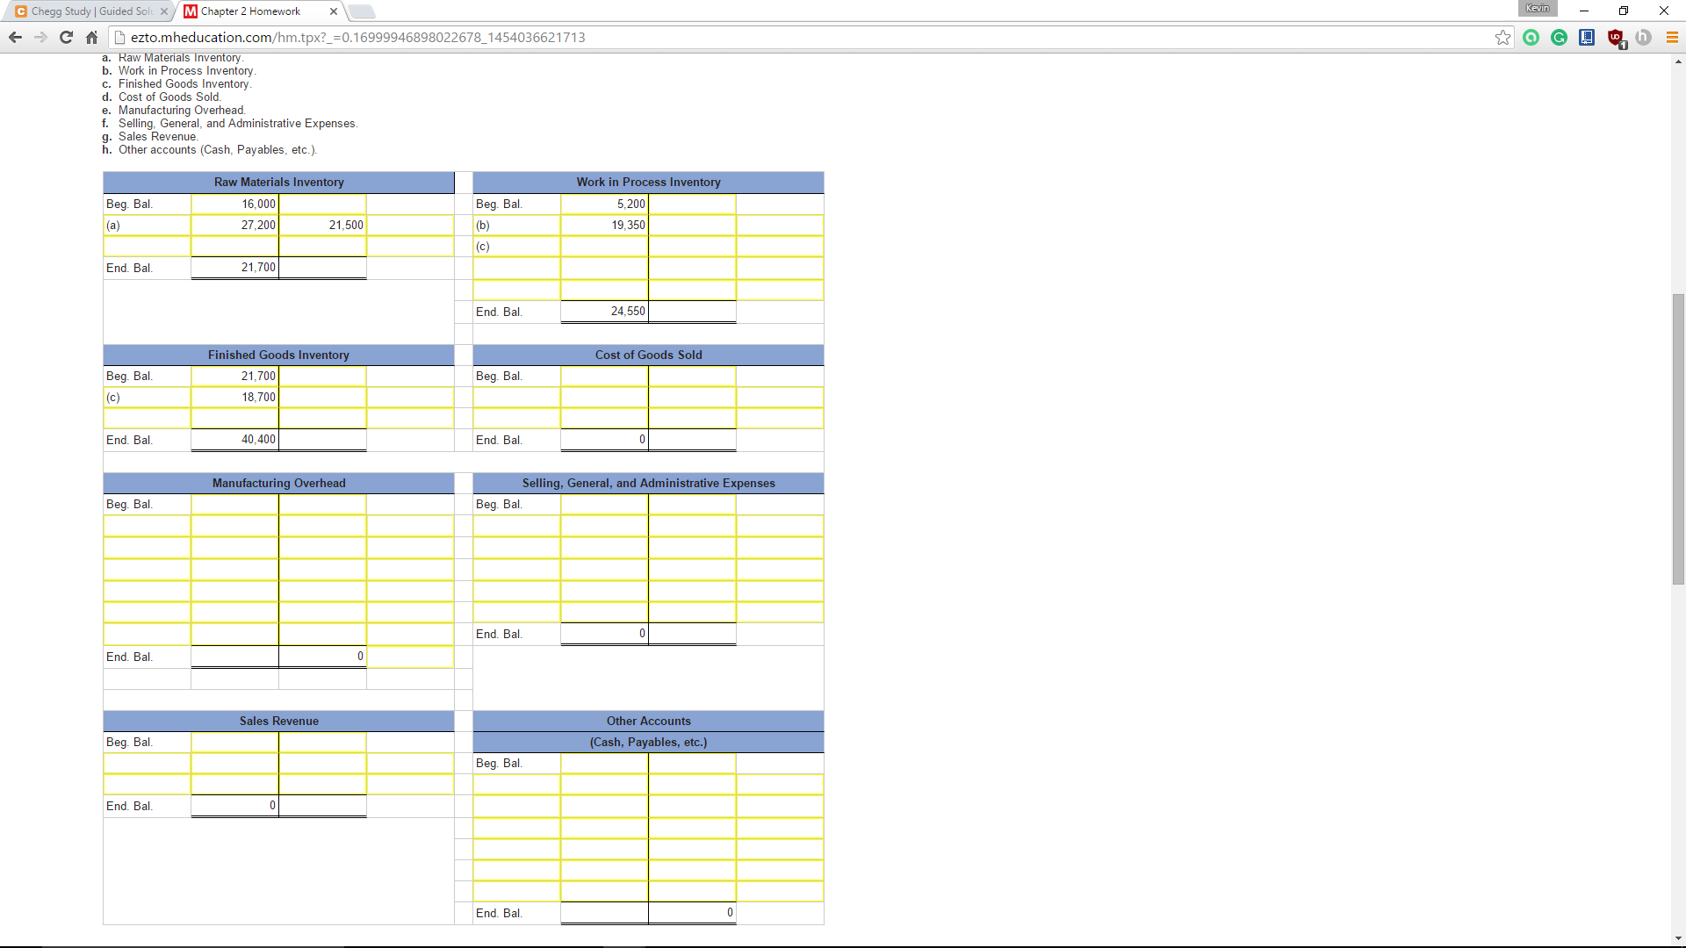Bookmark this page using the star
The width and height of the screenshot is (1686, 948).
click(1503, 37)
